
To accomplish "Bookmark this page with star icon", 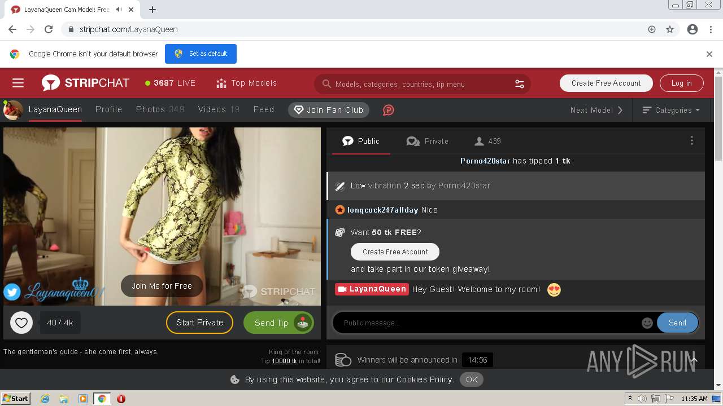I will [670, 29].
